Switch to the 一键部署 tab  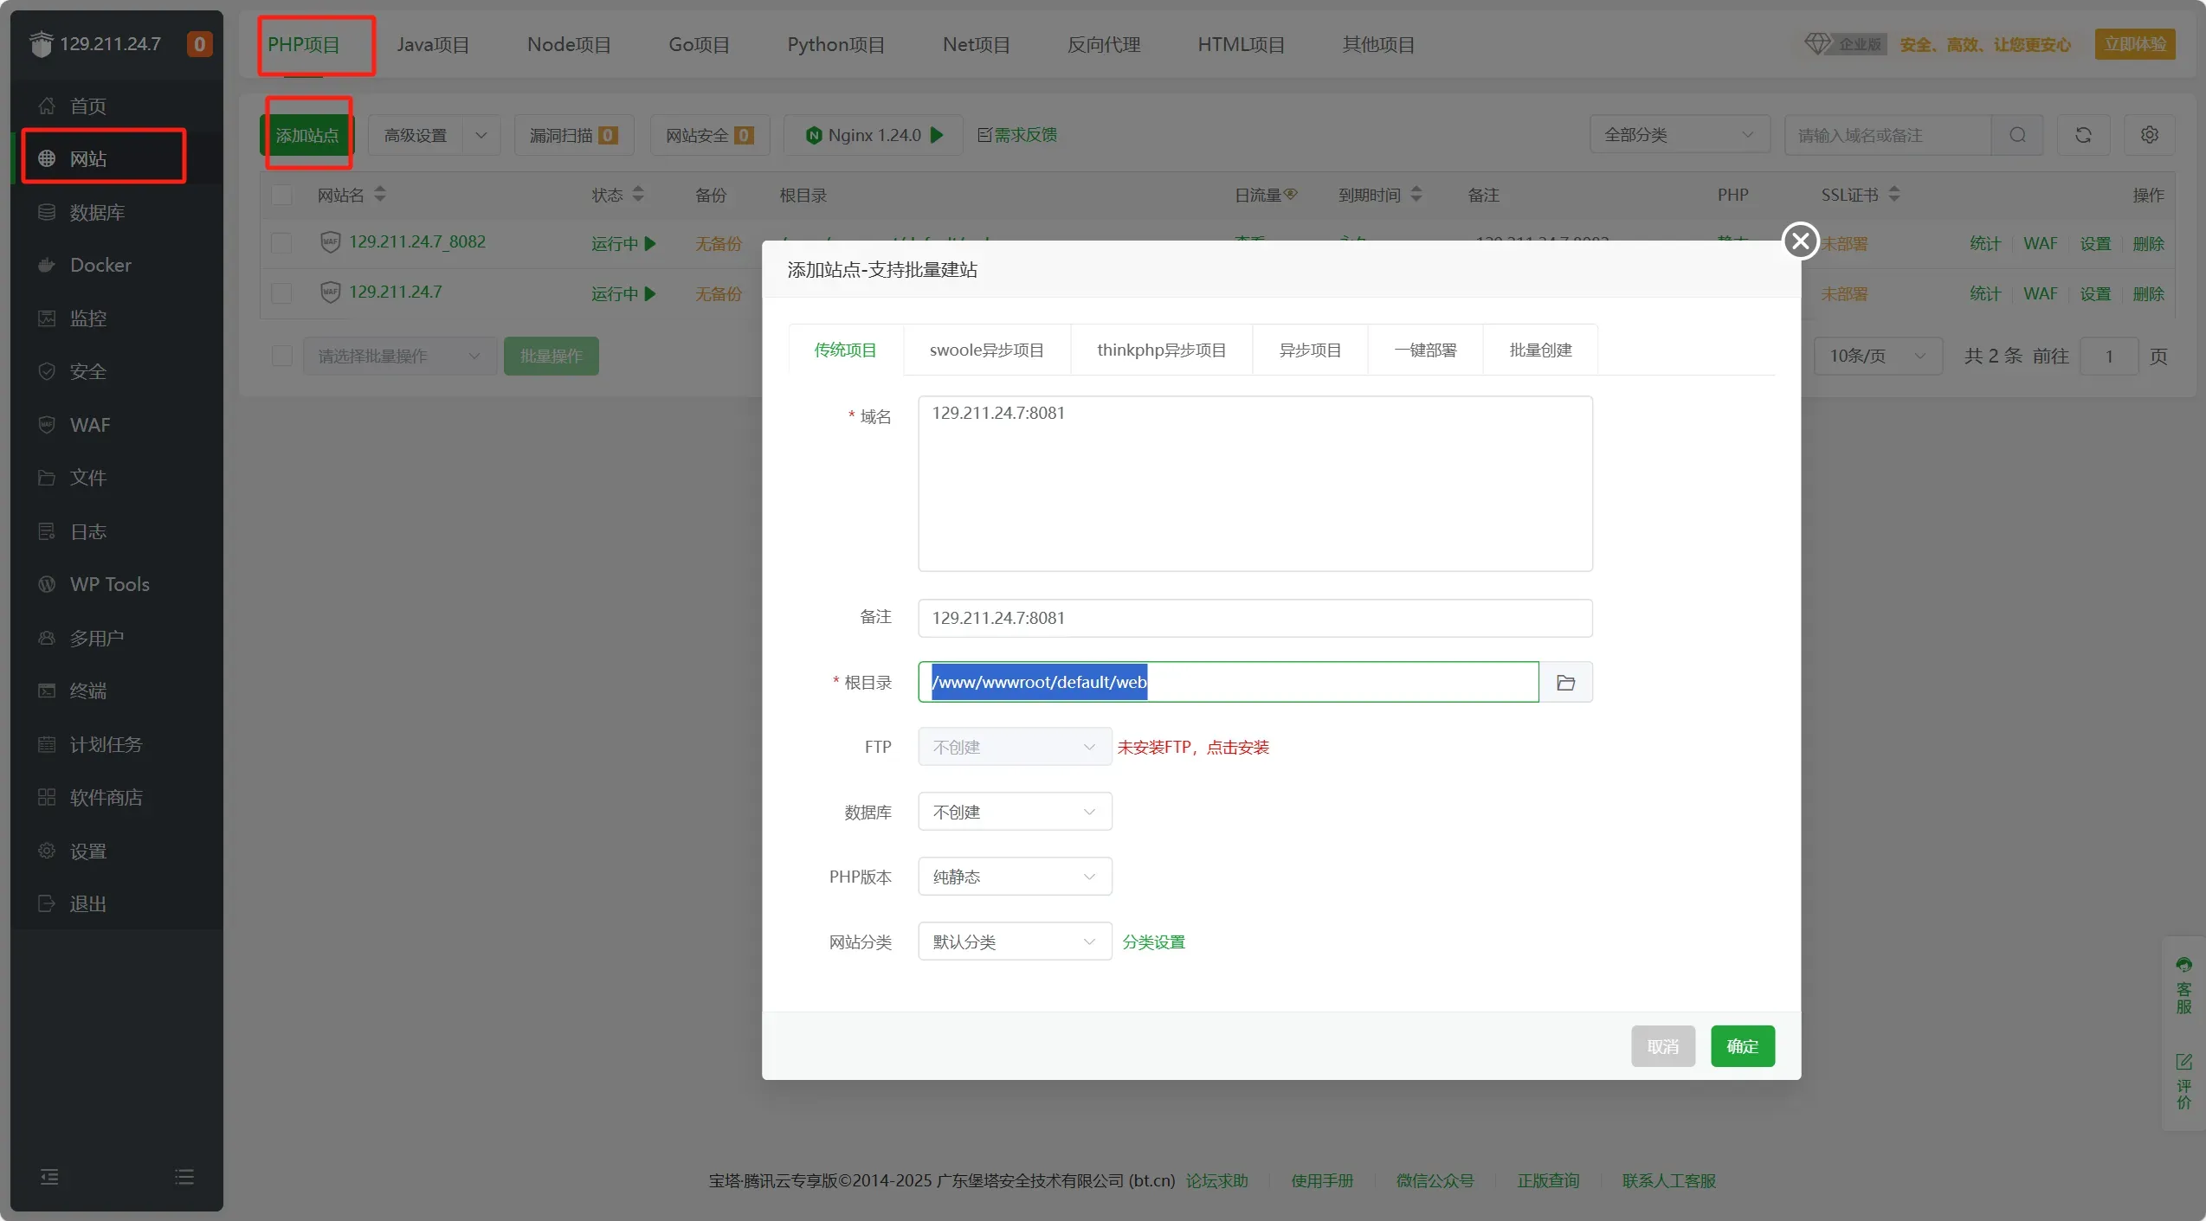tap(1425, 350)
